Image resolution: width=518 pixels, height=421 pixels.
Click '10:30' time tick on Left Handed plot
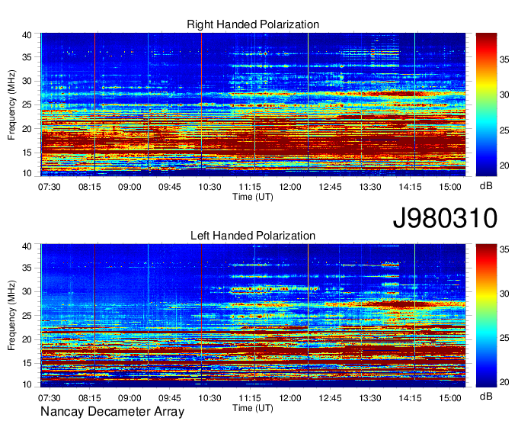pyautogui.click(x=209, y=398)
